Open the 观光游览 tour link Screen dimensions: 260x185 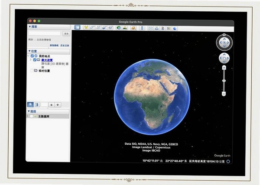[x=47, y=60]
